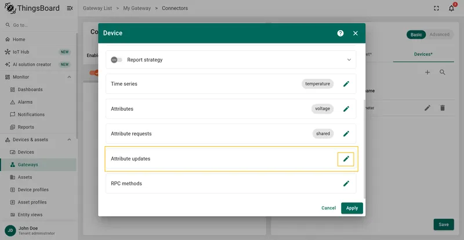Toggle the Report strategy switch
The image size is (464, 240).
117,60
